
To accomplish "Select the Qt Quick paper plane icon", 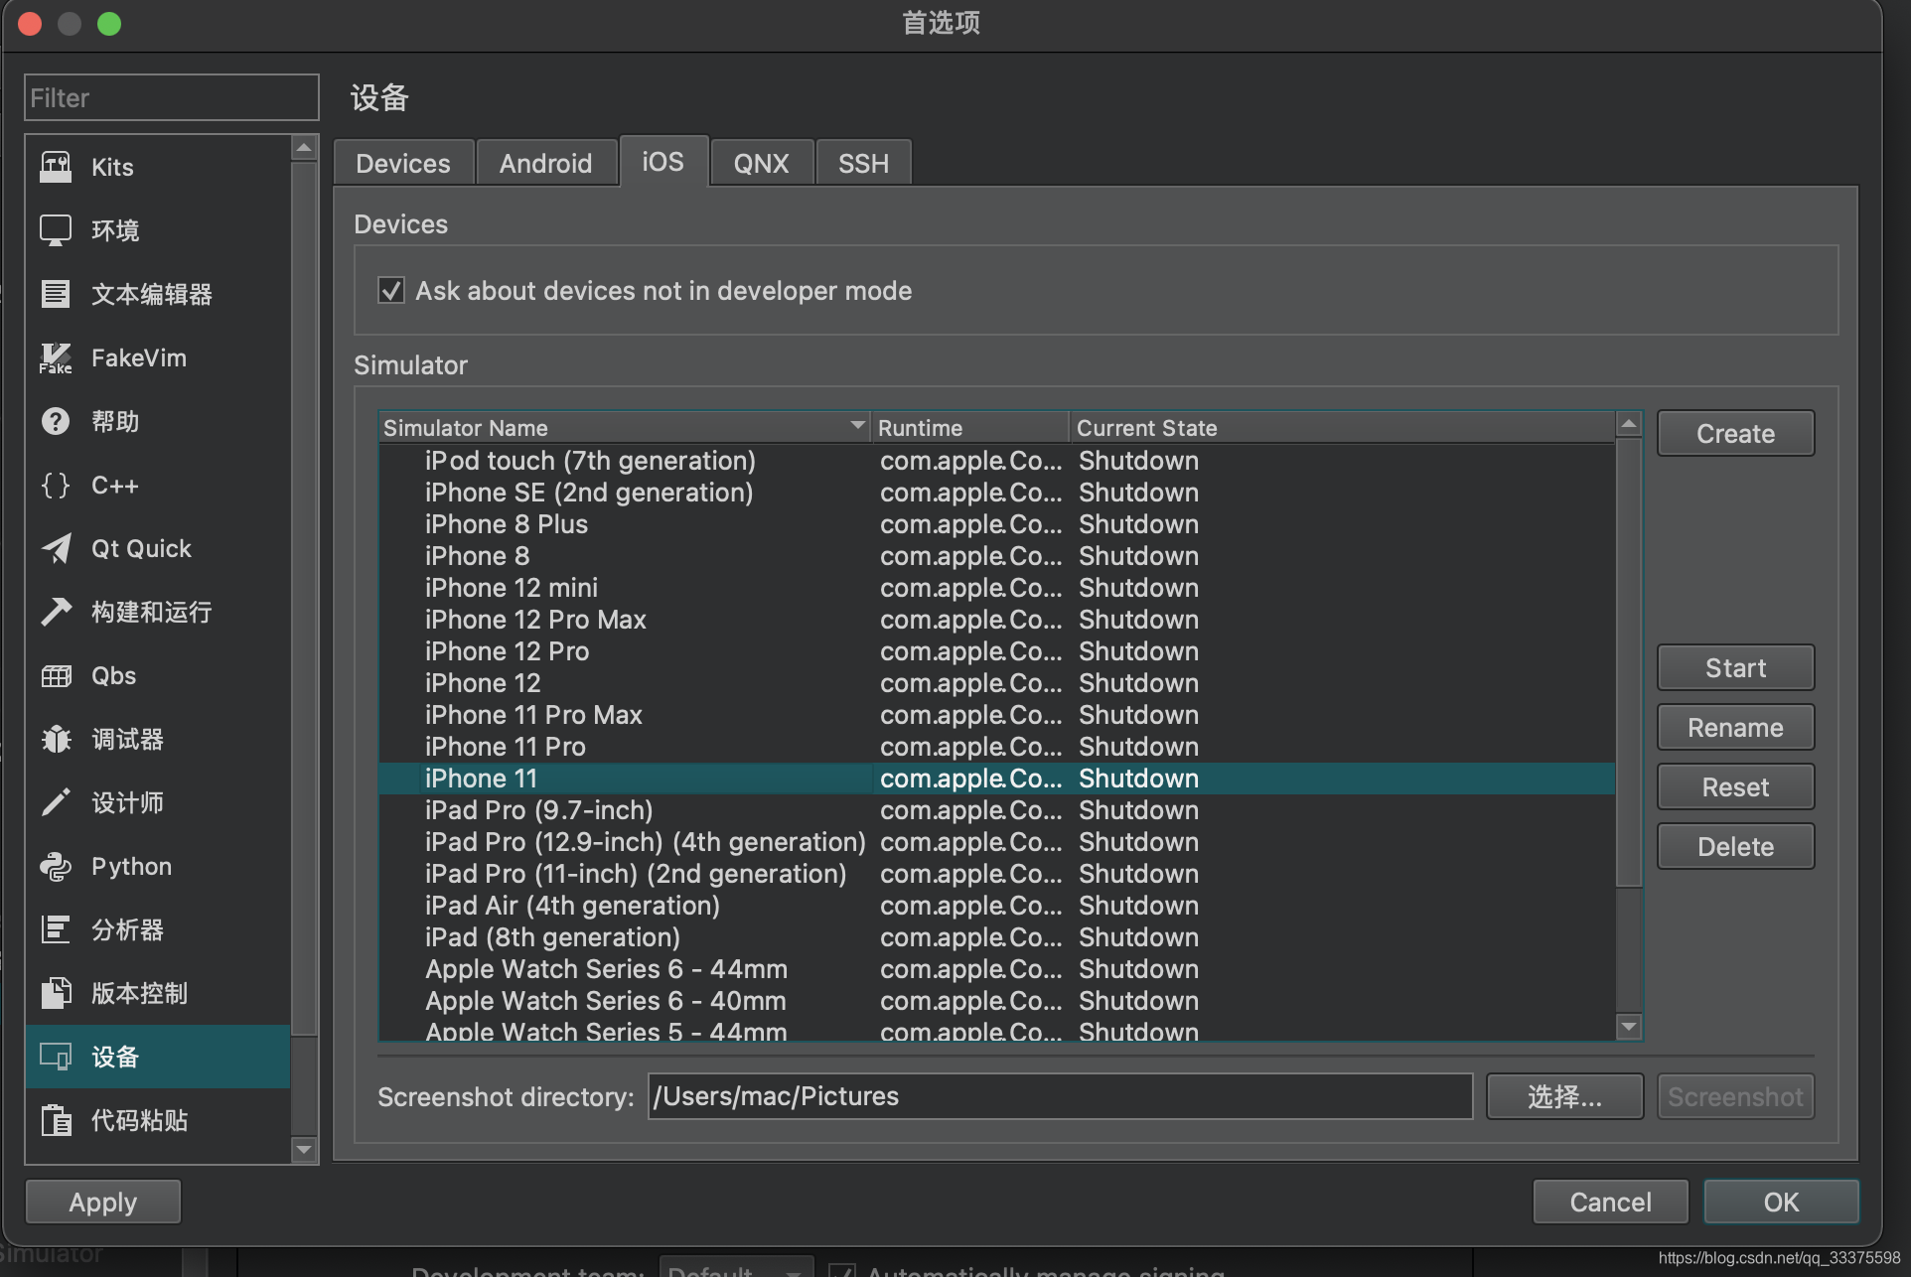I will click(x=56, y=548).
